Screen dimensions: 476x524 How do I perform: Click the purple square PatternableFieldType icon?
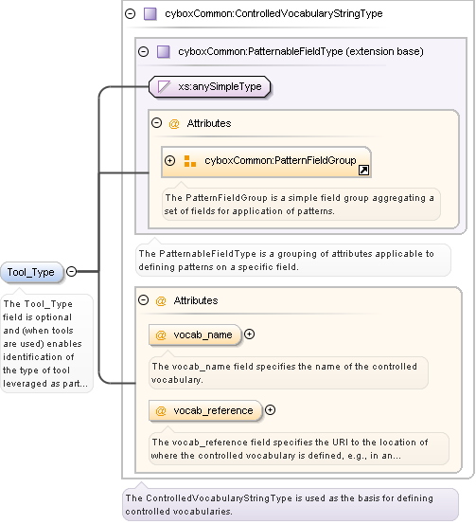(164, 52)
